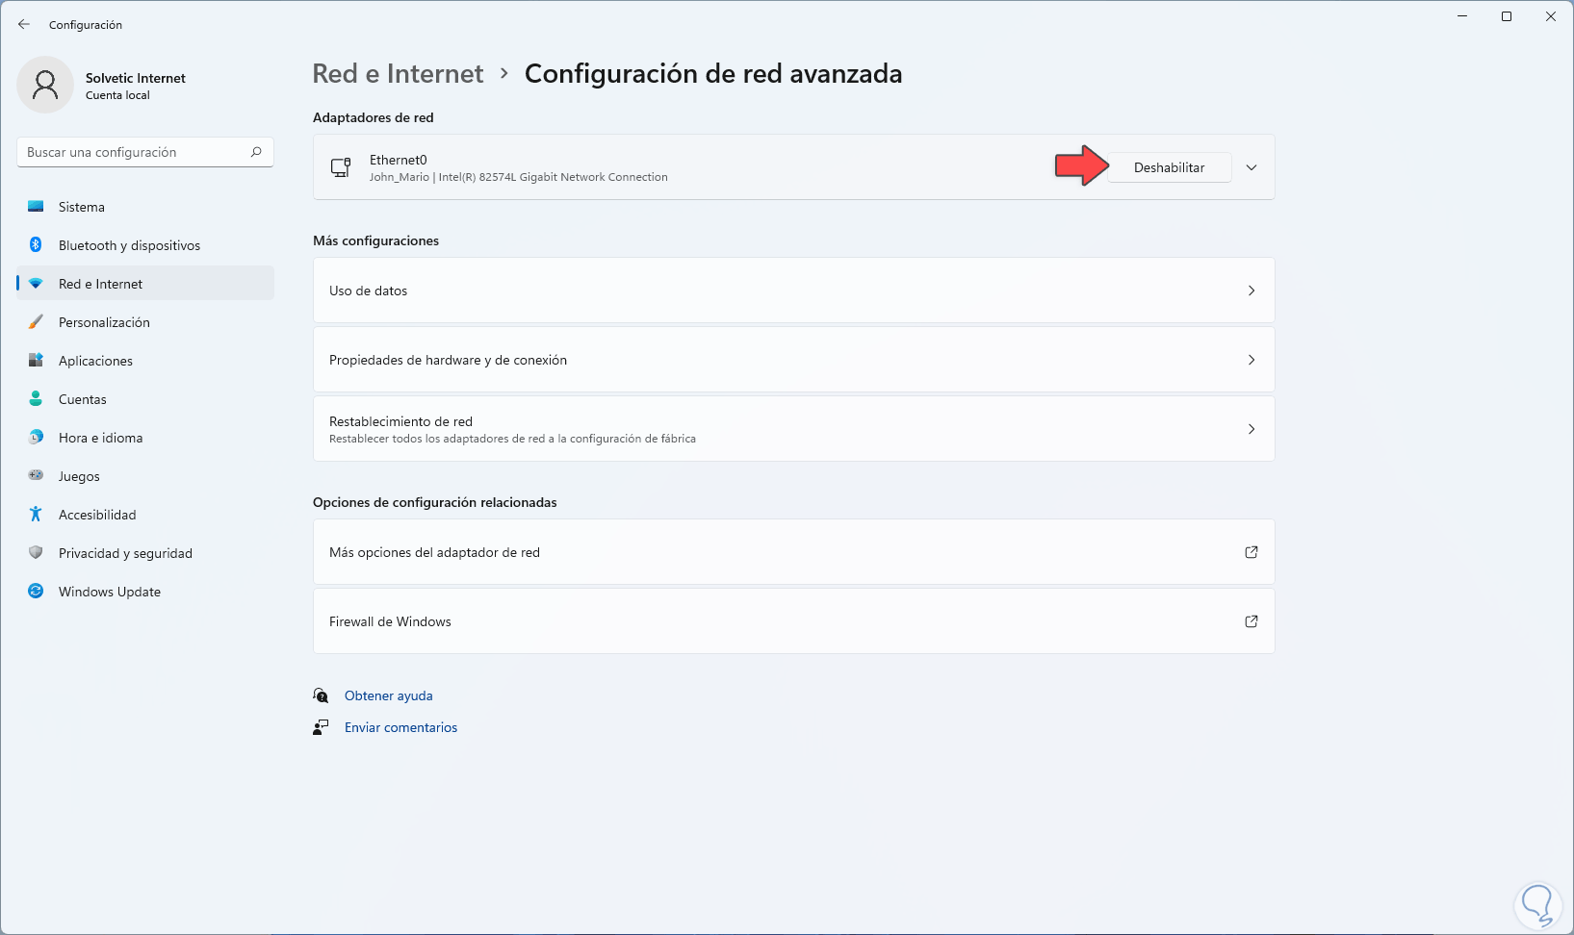1574x935 pixels.
Task: Open the Obtener ayuda link
Action: tap(389, 695)
